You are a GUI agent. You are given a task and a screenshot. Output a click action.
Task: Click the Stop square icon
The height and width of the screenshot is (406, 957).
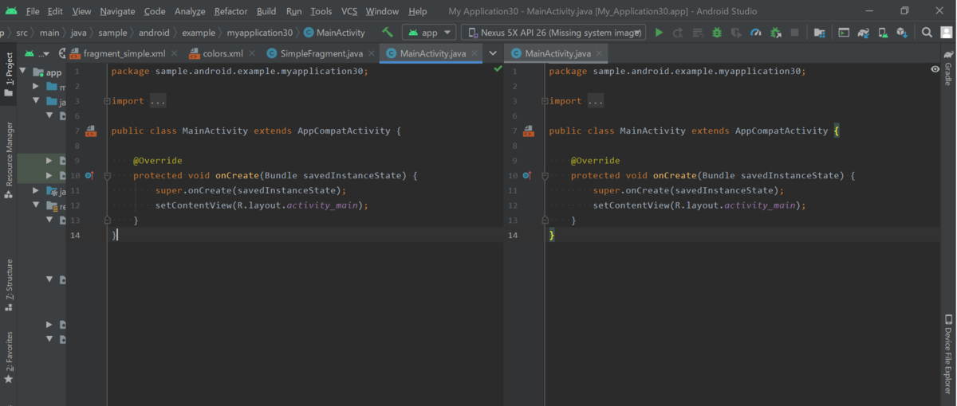[x=794, y=33]
